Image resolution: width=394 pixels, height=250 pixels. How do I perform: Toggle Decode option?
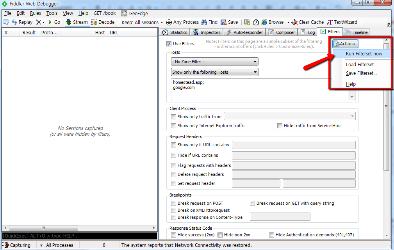(x=103, y=22)
